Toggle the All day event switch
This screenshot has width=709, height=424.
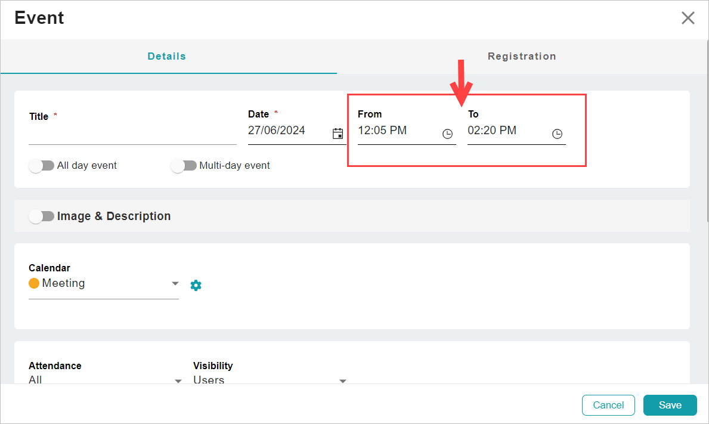(42, 166)
